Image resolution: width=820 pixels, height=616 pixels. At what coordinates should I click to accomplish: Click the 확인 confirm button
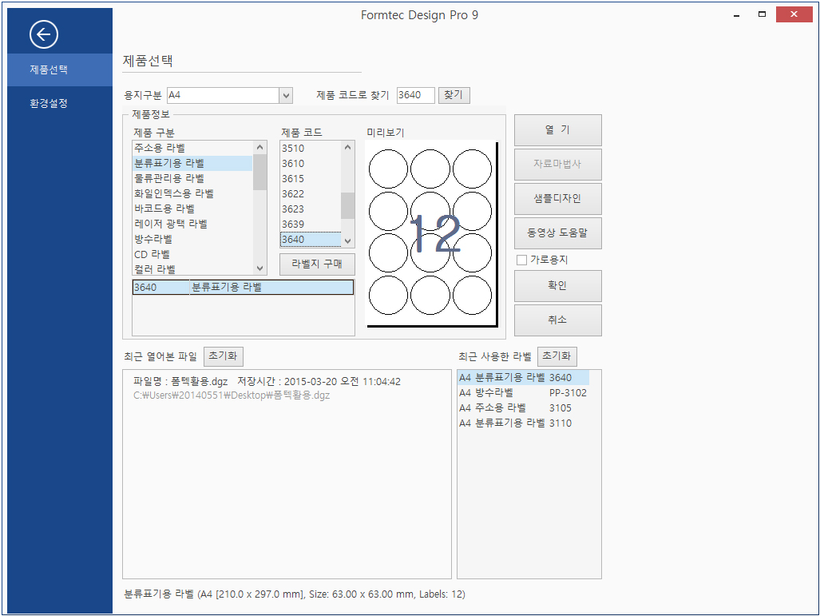[557, 286]
